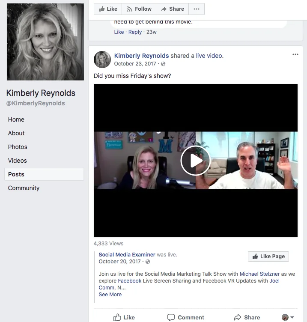Open the About section

[x=16, y=133]
